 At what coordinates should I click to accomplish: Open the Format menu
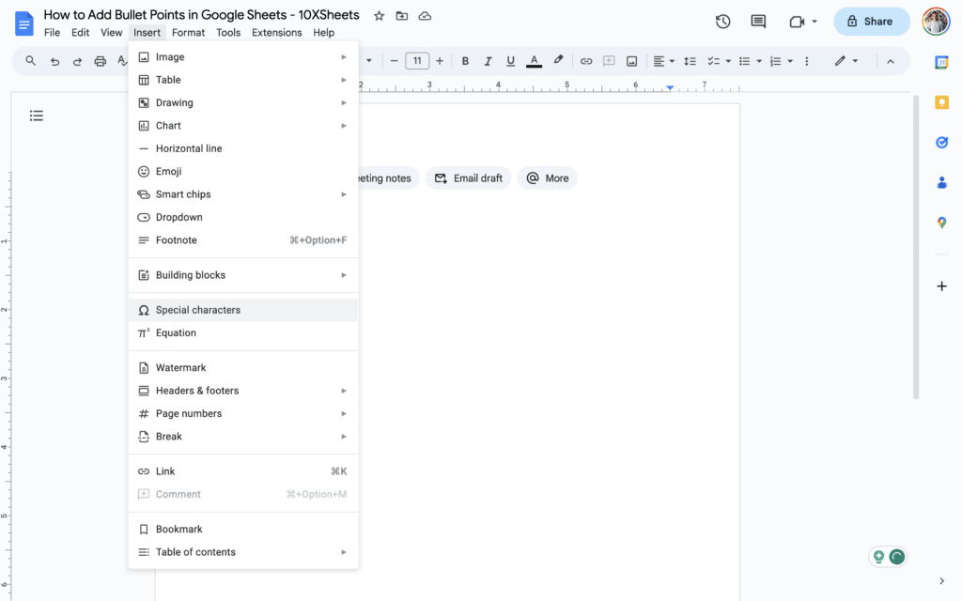coord(188,32)
